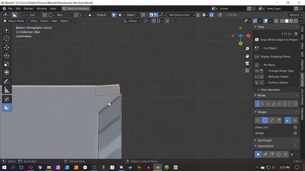The height and width of the screenshot is (171, 305).
Task: Click the pause icon in header
Action: pos(212,15)
